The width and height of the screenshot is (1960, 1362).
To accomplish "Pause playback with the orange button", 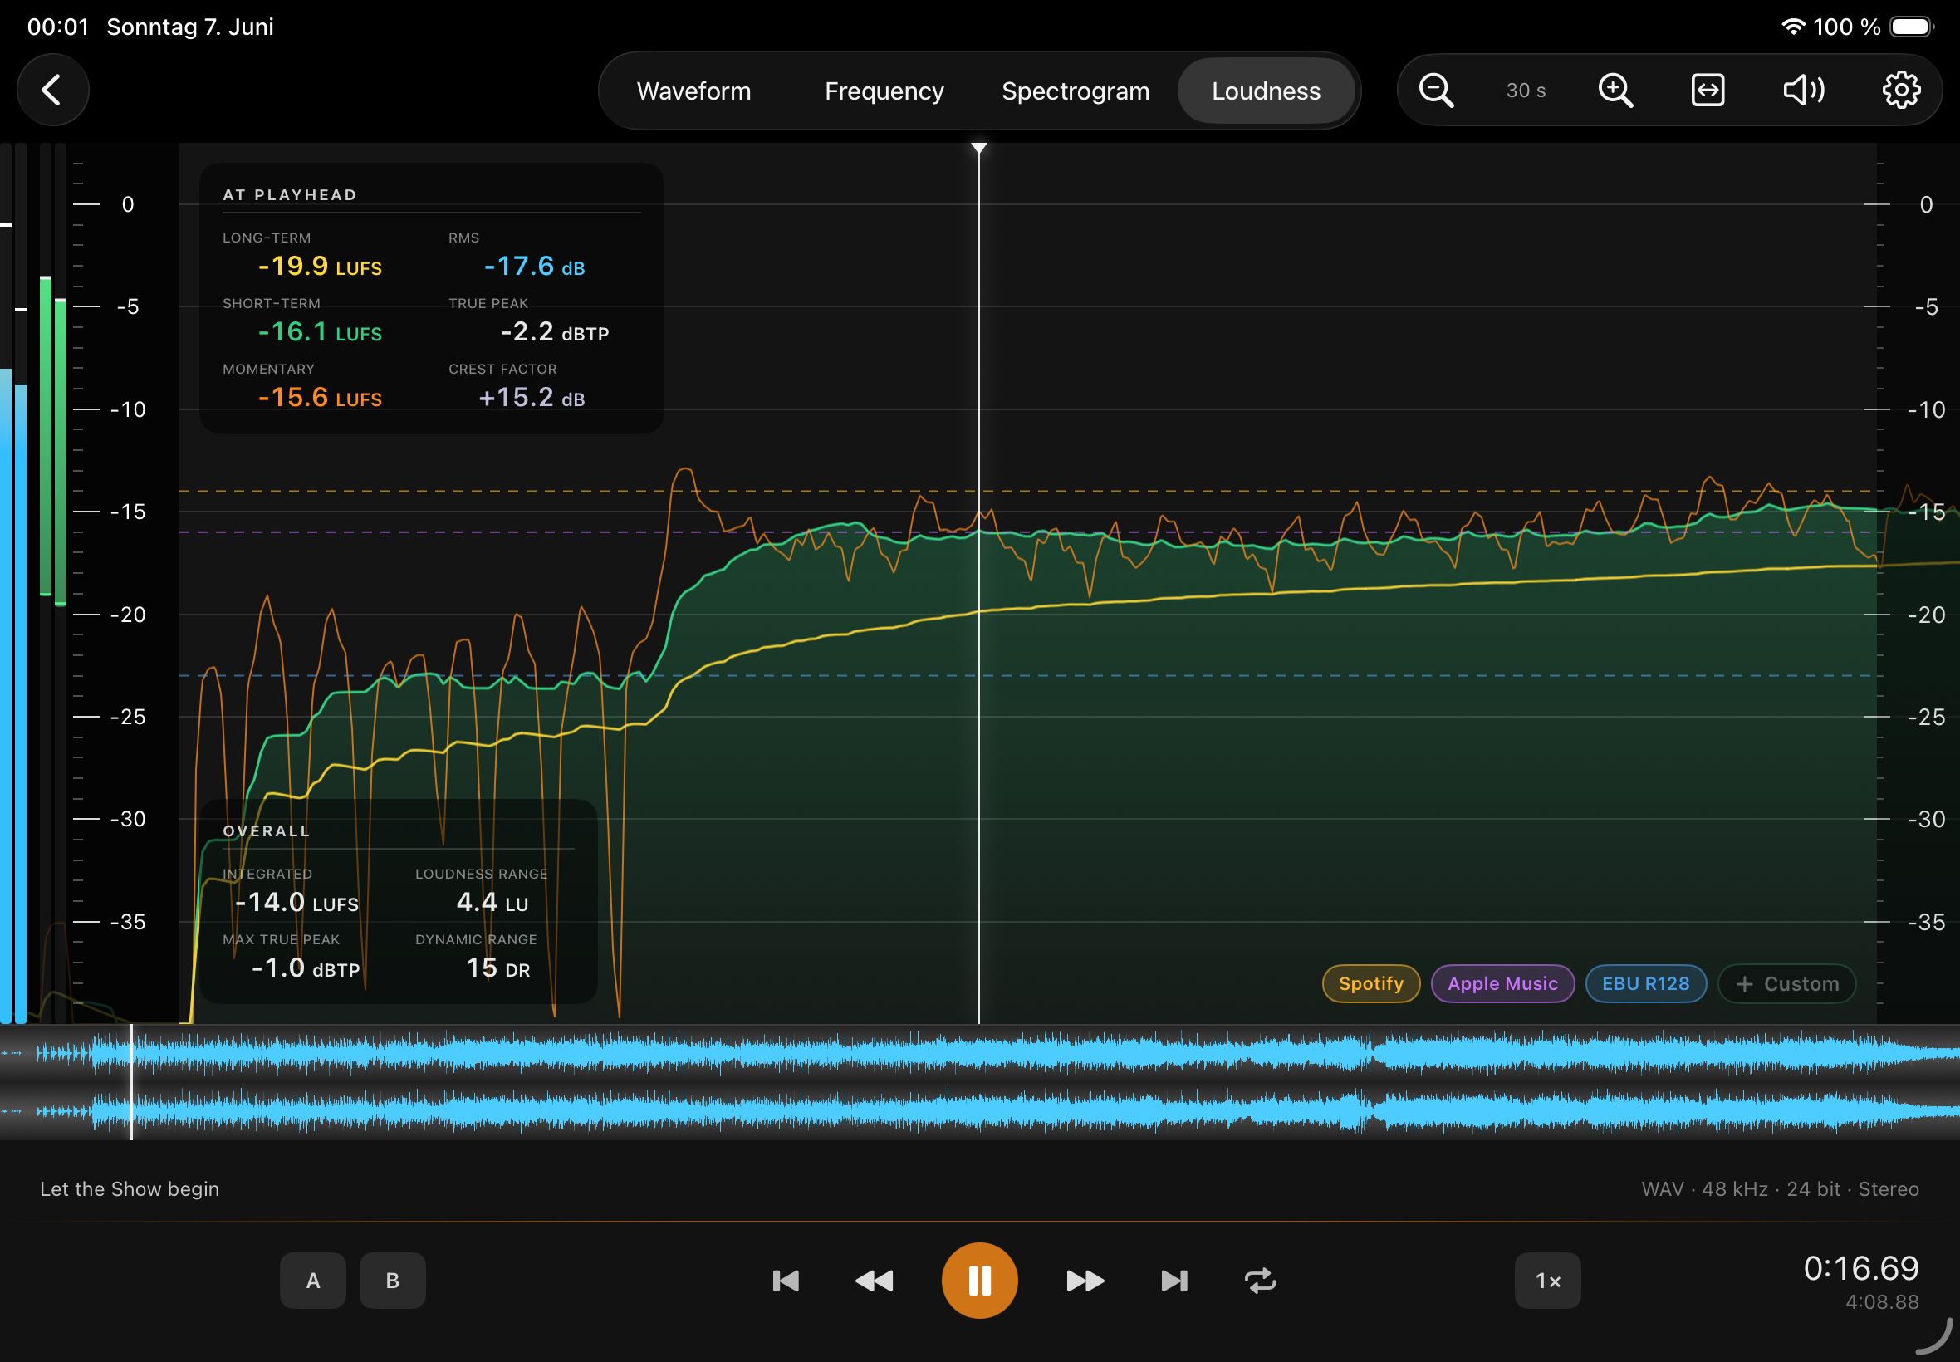I will (979, 1281).
